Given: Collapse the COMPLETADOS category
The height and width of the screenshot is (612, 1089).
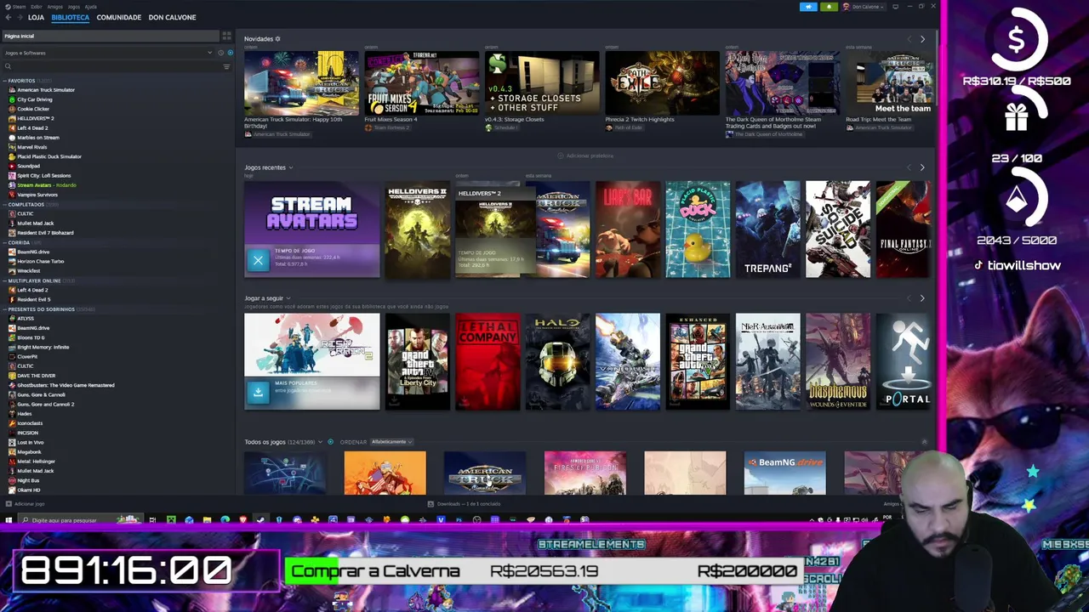Looking at the screenshot, I should [5, 205].
